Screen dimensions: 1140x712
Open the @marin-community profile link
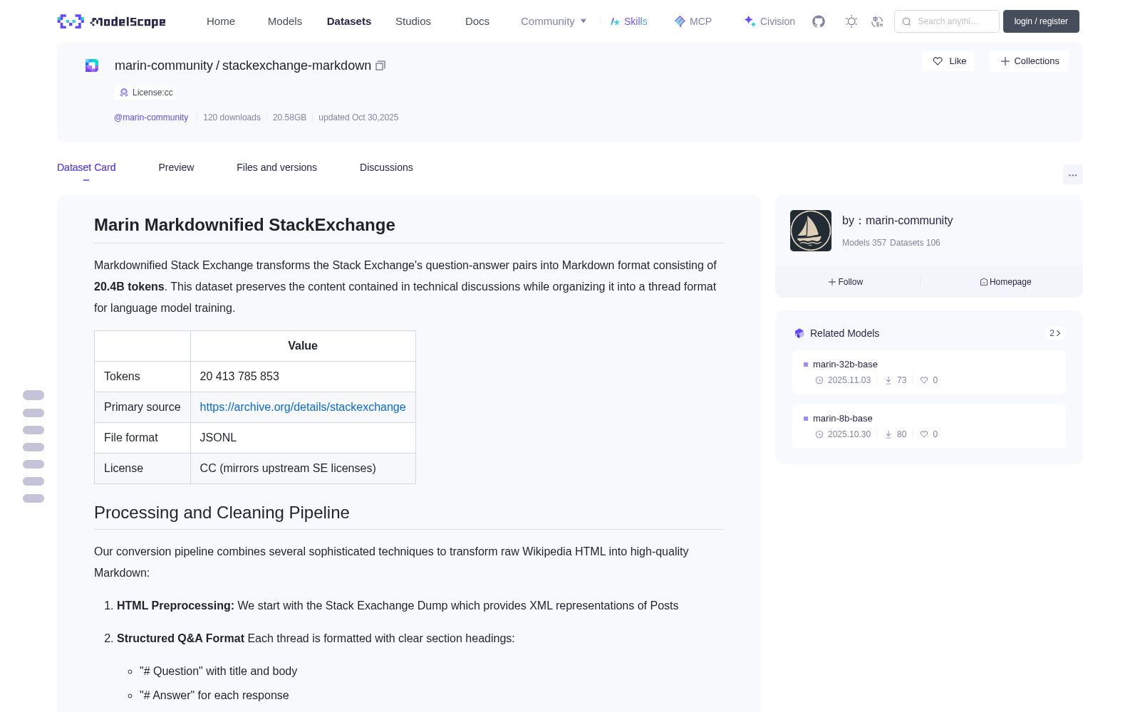(151, 117)
